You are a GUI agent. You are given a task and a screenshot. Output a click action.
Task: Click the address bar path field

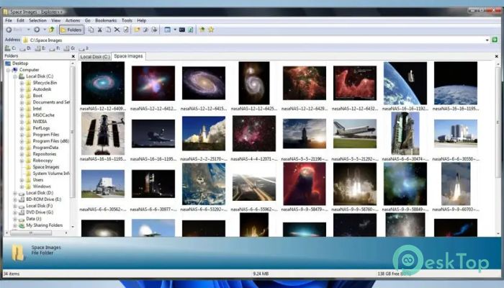[x=254, y=40]
